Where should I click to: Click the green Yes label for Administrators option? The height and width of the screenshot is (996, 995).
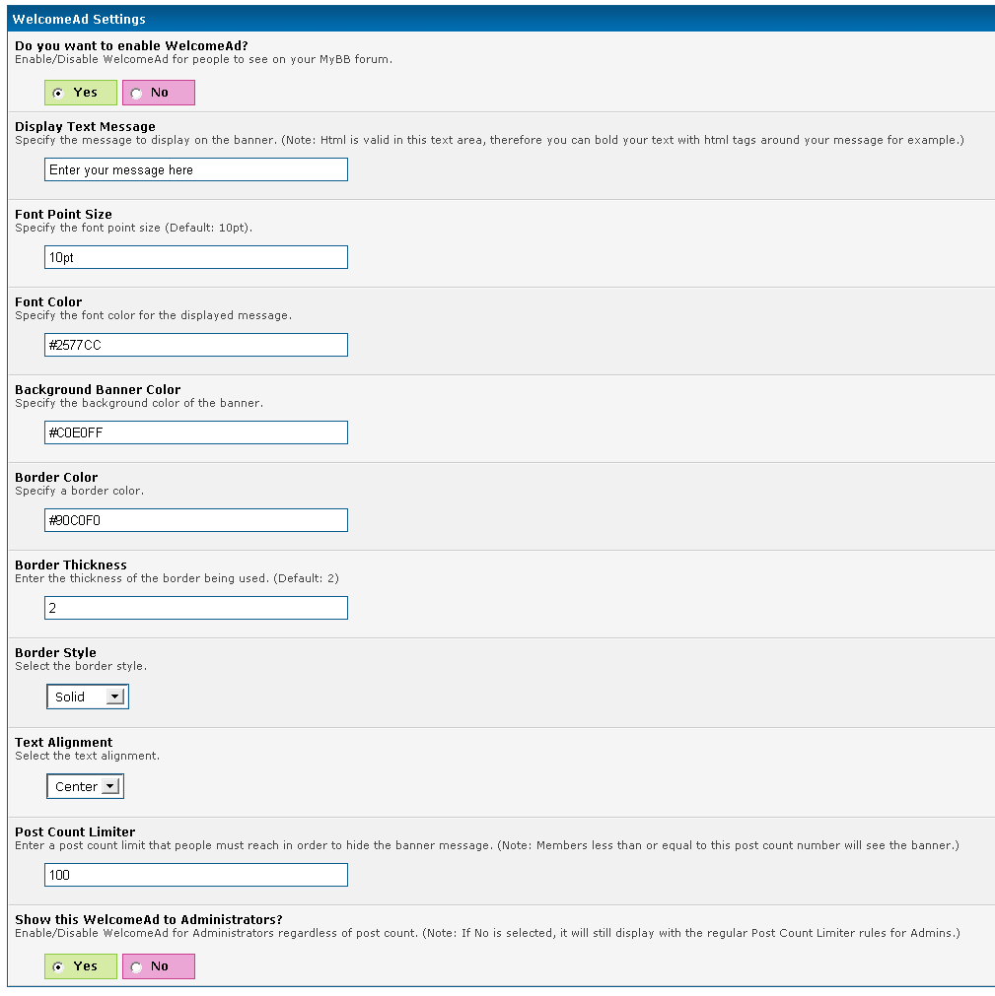tap(86, 966)
